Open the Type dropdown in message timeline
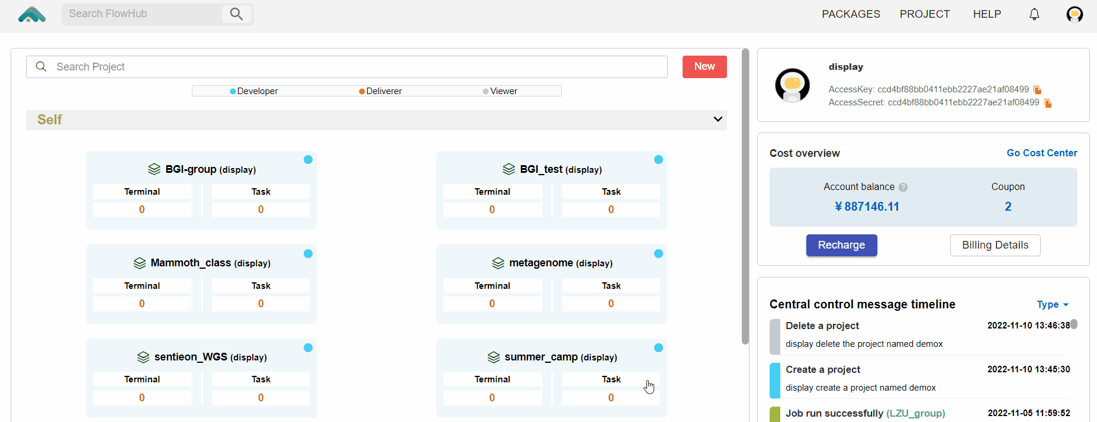This screenshot has width=1097, height=422. [1053, 304]
